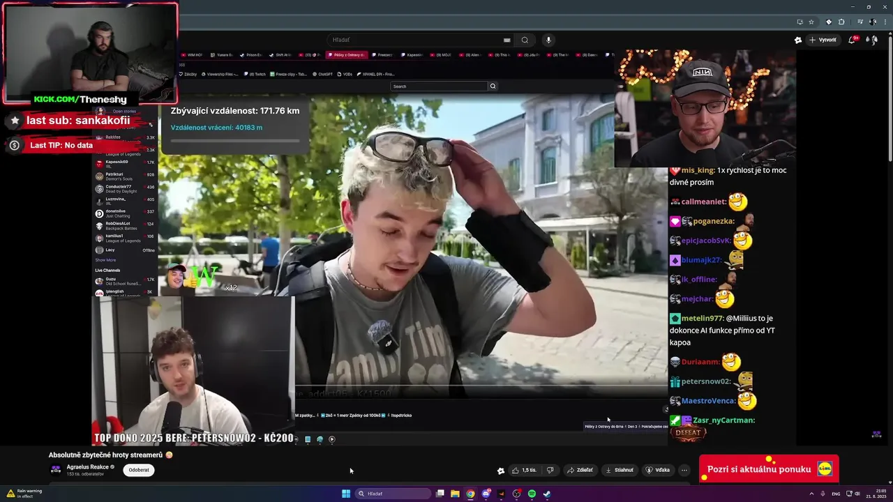Screen dimensions: 893x502
Task: Dislike the video with the thumbs-down button
Action: pyautogui.click(x=550, y=470)
